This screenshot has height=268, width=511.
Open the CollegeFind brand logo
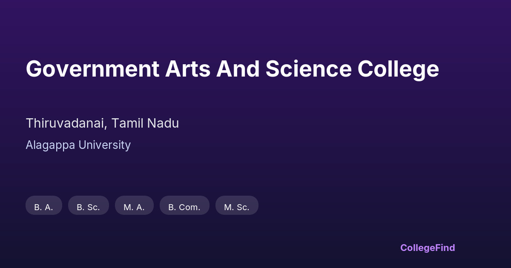click(427, 248)
